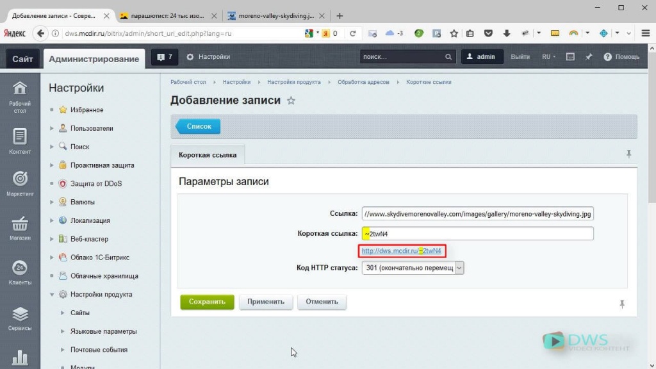
Task: Open browser downloads arrow icon
Action: tap(506, 33)
